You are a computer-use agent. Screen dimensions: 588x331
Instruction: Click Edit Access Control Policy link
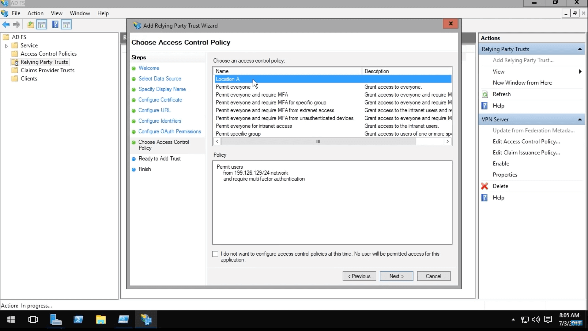click(x=526, y=141)
